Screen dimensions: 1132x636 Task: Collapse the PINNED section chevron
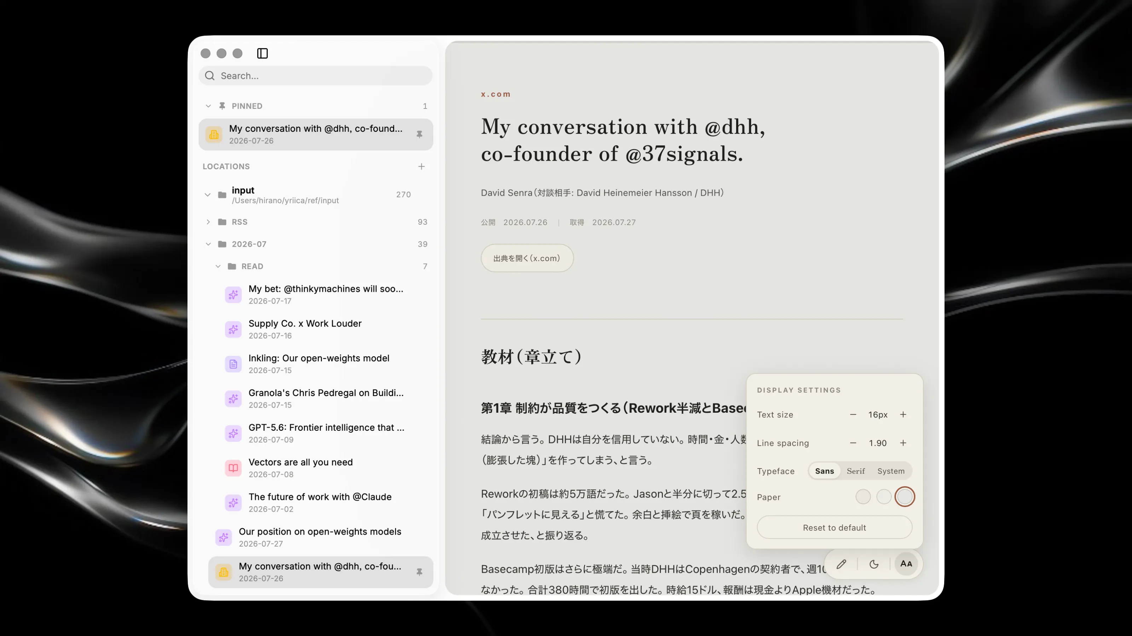coord(208,106)
